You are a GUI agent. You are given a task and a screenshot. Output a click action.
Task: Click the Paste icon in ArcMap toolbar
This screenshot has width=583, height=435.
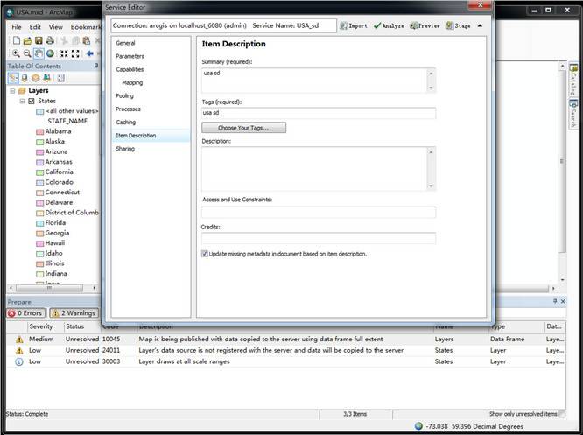coord(87,40)
